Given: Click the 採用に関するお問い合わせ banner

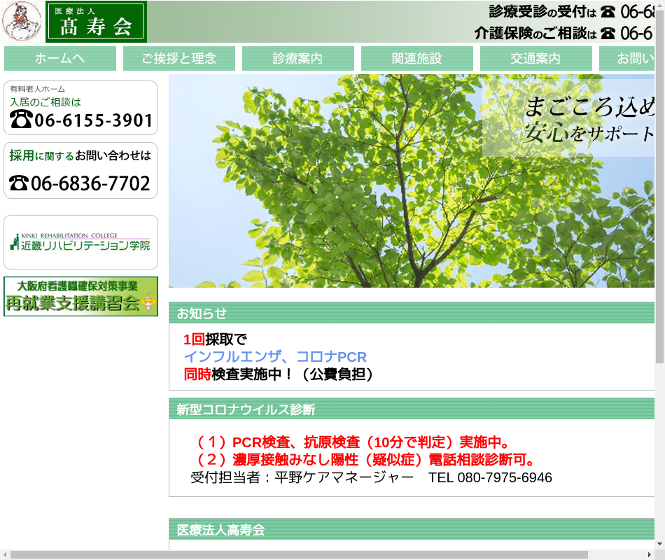Looking at the screenshot, I should point(80,171).
